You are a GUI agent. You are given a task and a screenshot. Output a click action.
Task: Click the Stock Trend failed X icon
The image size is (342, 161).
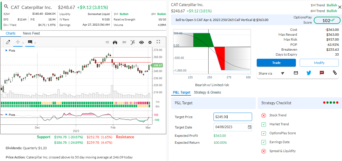click(x=264, y=115)
